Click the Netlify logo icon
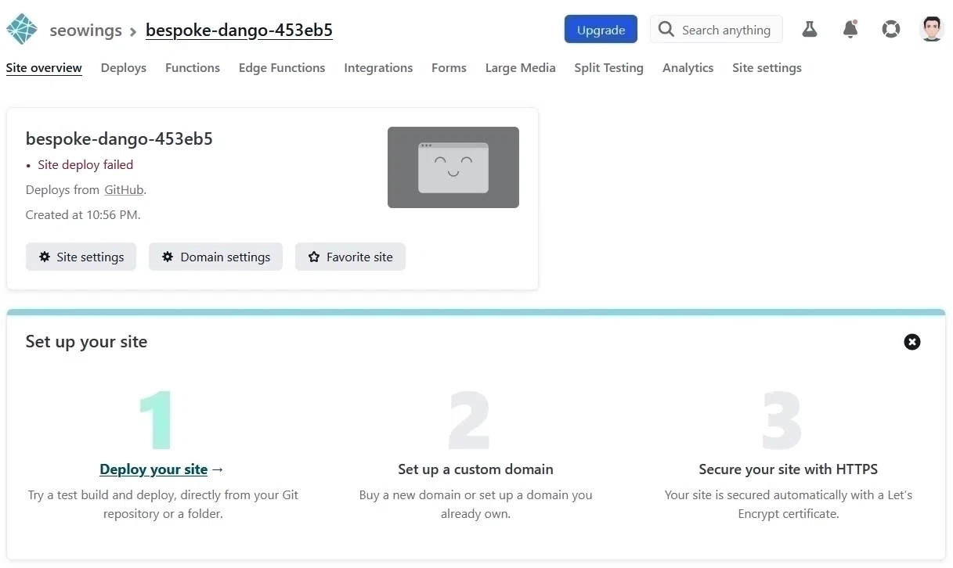 (x=22, y=30)
